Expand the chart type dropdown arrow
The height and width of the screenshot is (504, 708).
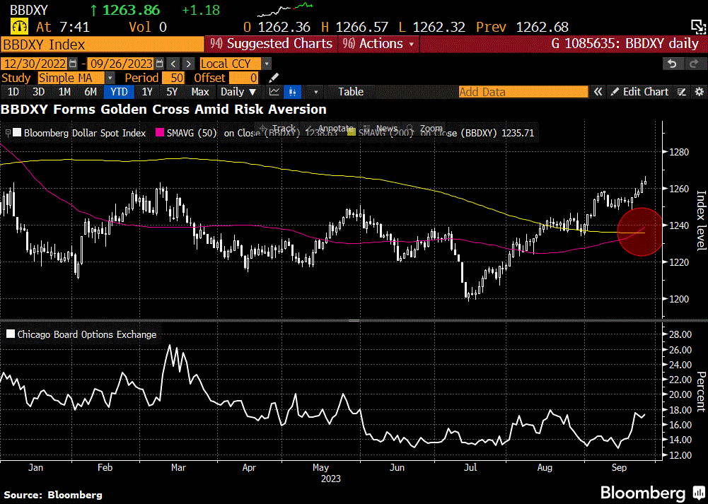pos(316,92)
